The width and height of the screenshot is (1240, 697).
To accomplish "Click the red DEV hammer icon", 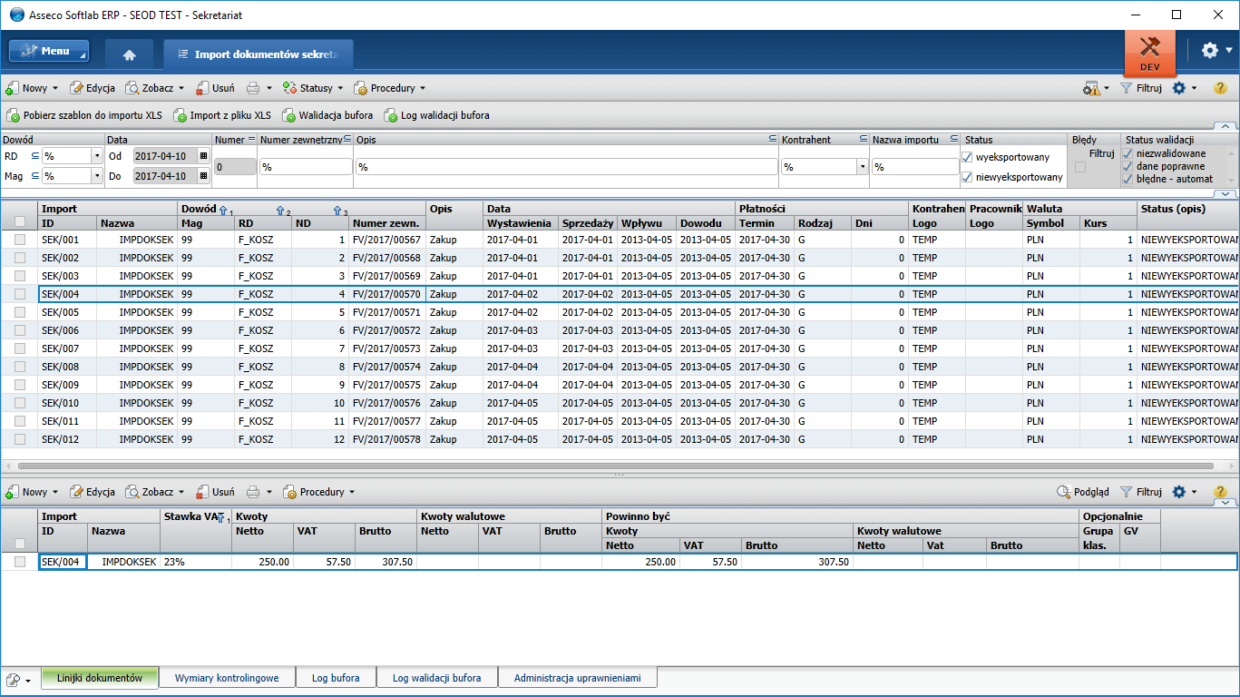I will [1149, 52].
